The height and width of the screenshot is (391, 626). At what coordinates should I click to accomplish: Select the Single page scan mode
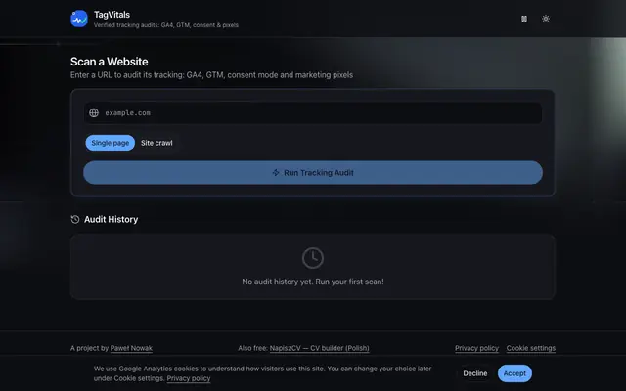111,143
